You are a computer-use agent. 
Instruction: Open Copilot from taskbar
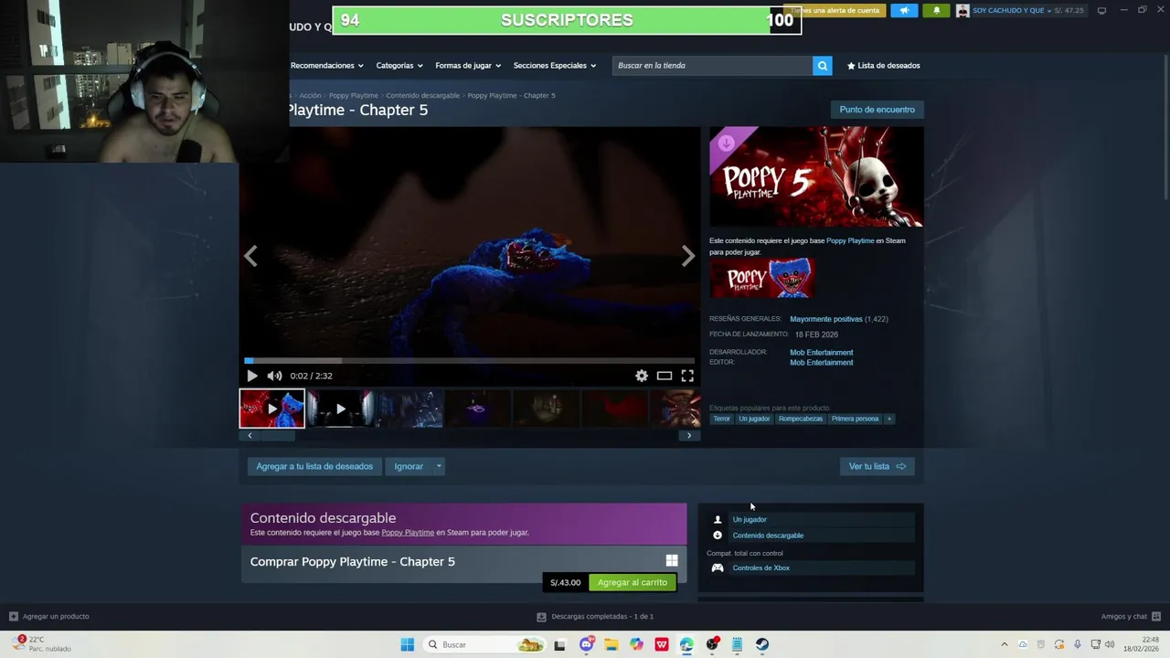[636, 645]
